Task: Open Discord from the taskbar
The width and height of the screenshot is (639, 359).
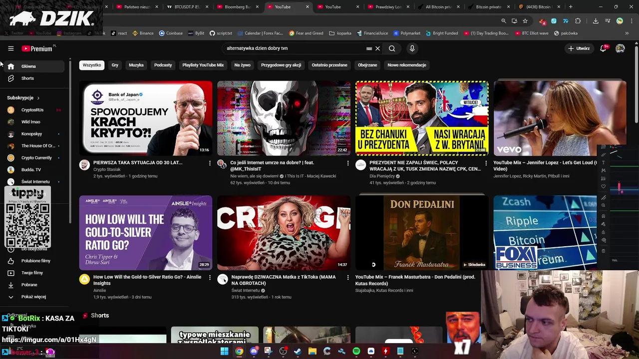Action: coord(254,351)
